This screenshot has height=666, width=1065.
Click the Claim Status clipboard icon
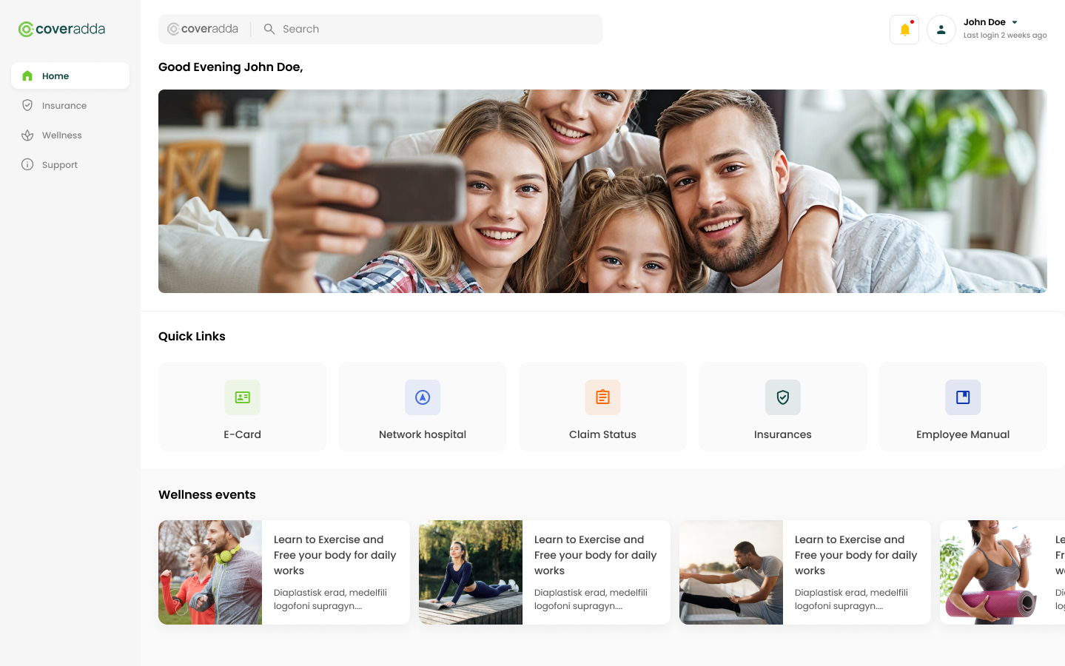click(602, 397)
